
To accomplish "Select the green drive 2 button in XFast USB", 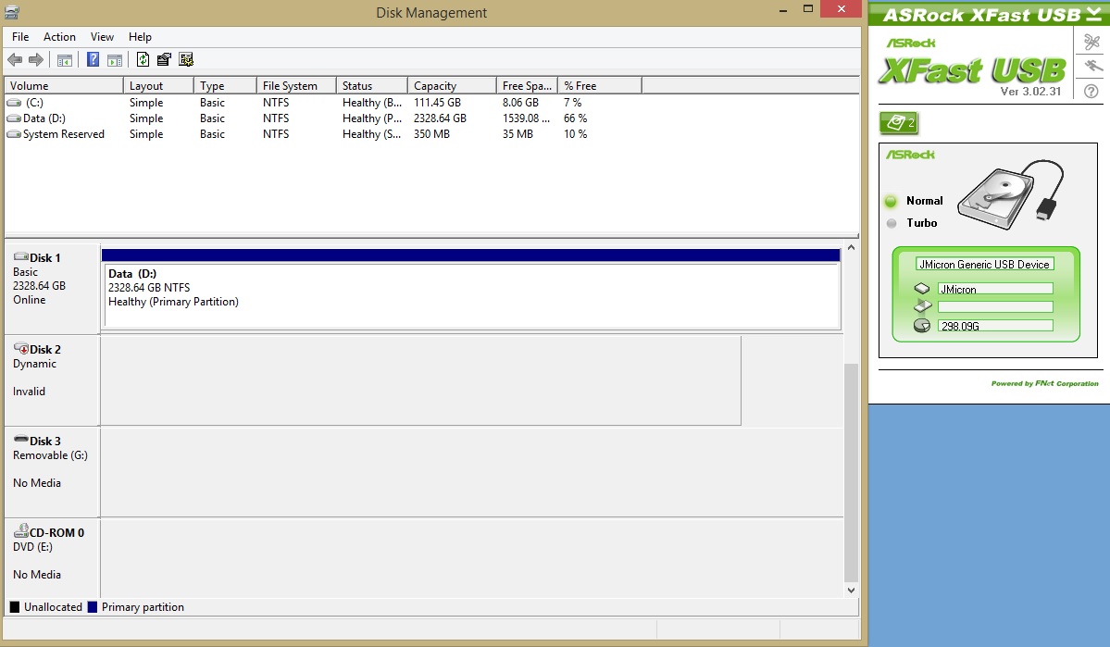I will 898,123.
